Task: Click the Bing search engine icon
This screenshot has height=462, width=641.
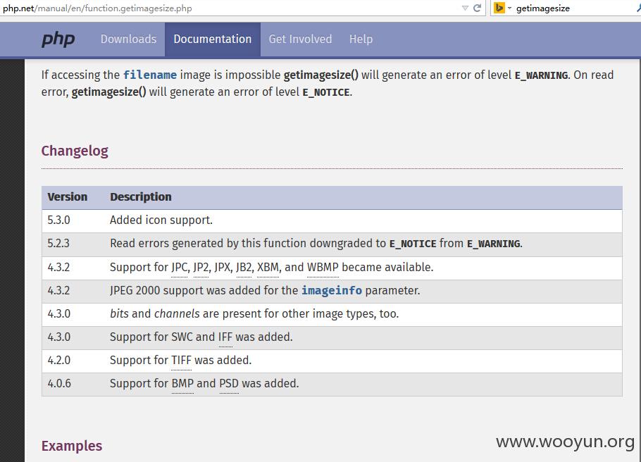Action: pyautogui.click(x=499, y=8)
